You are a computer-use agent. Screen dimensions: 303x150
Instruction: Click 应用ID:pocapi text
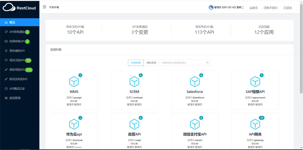tap(74, 98)
